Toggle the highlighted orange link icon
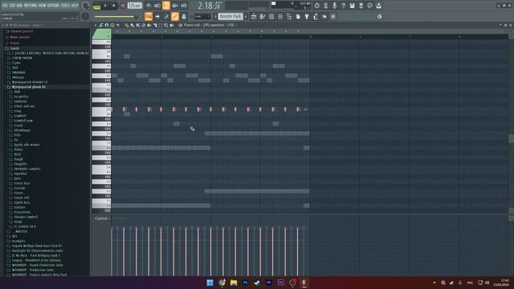The width and height of the screenshot is (514, 289). (175, 16)
